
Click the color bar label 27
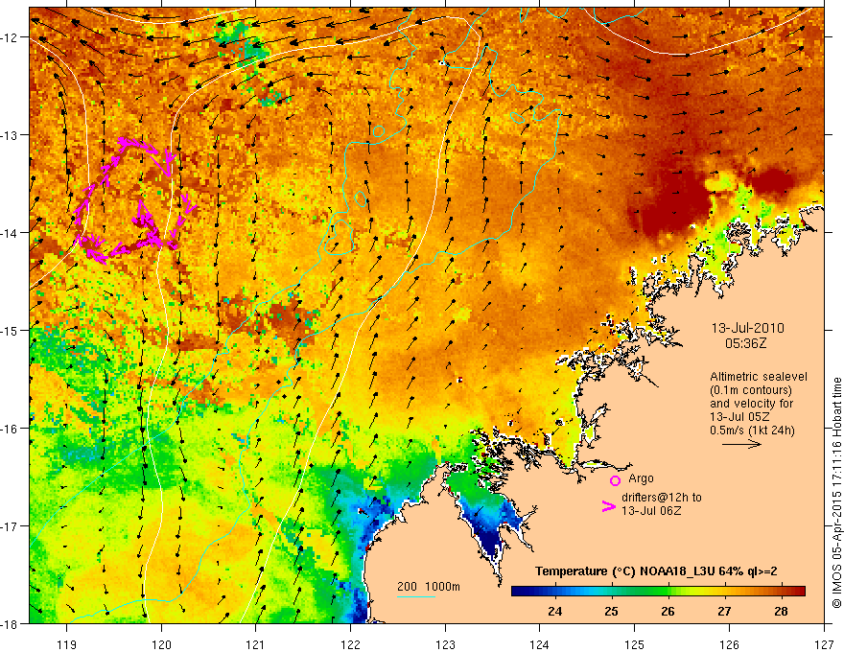pos(724,611)
